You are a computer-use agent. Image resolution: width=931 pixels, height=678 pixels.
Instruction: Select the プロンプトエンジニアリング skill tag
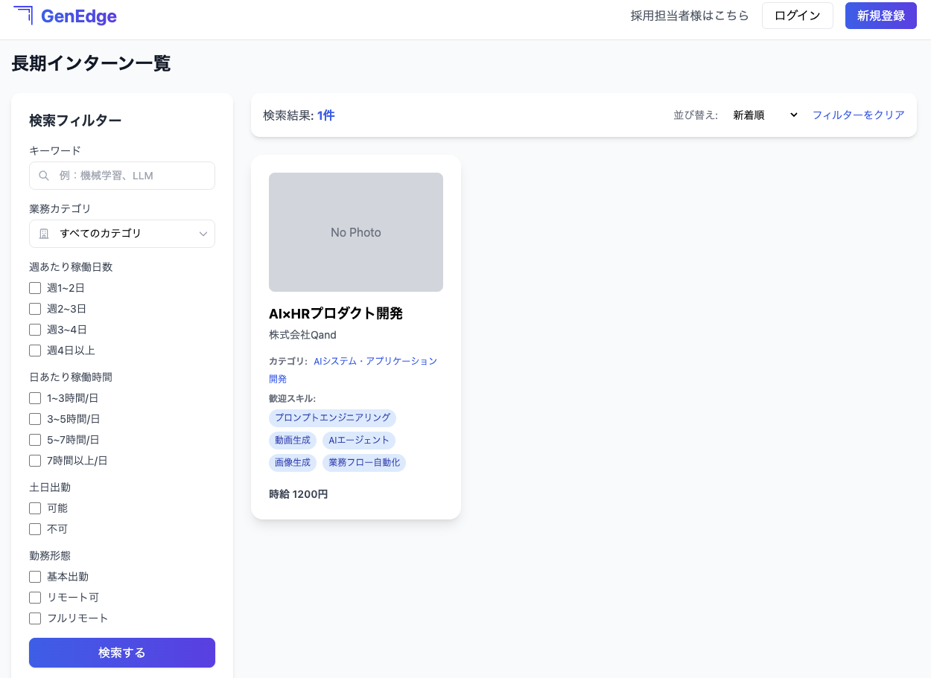point(332,418)
